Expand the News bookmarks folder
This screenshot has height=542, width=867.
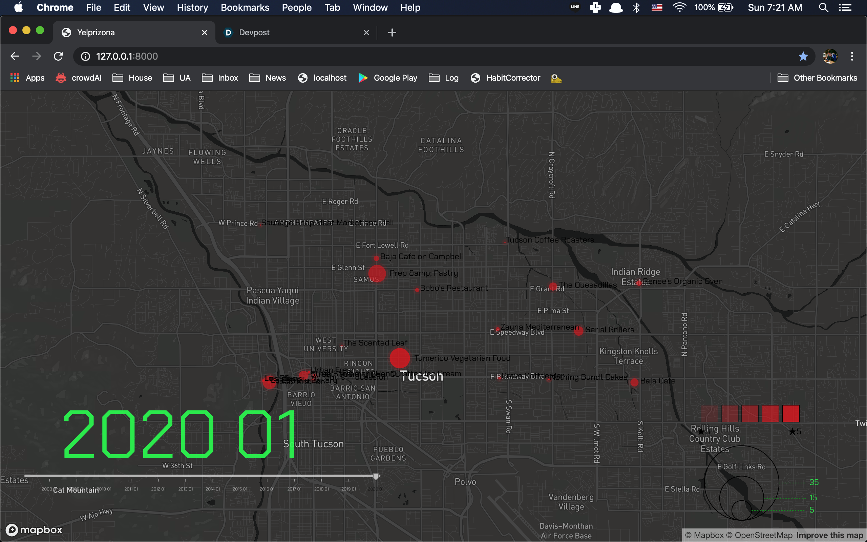click(x=268, y=78)
